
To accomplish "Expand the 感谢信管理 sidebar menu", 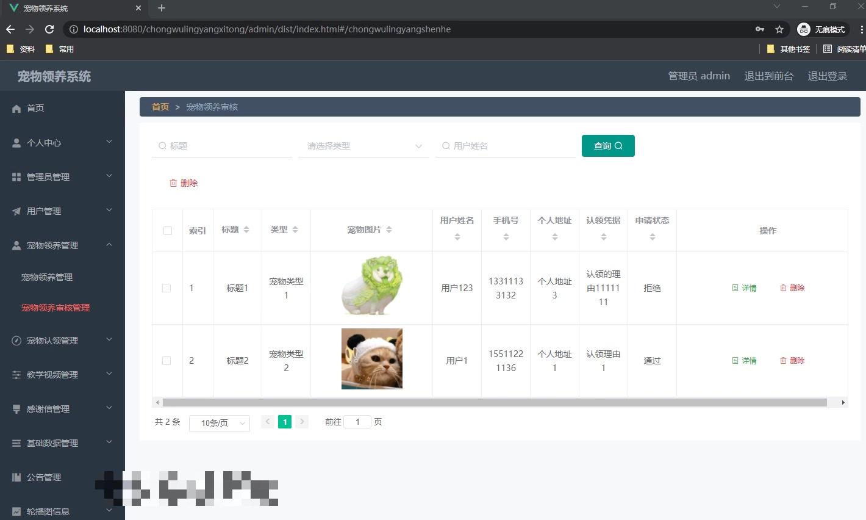I will (109, 408).
